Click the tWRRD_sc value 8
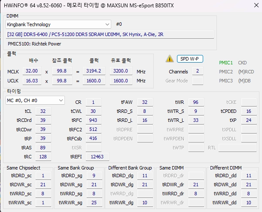The height and width of the screenshot is (212, 262). pos(43,194)
